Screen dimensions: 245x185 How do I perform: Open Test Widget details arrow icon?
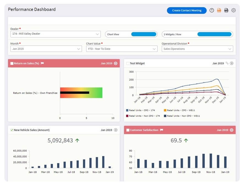coord(232,63)
